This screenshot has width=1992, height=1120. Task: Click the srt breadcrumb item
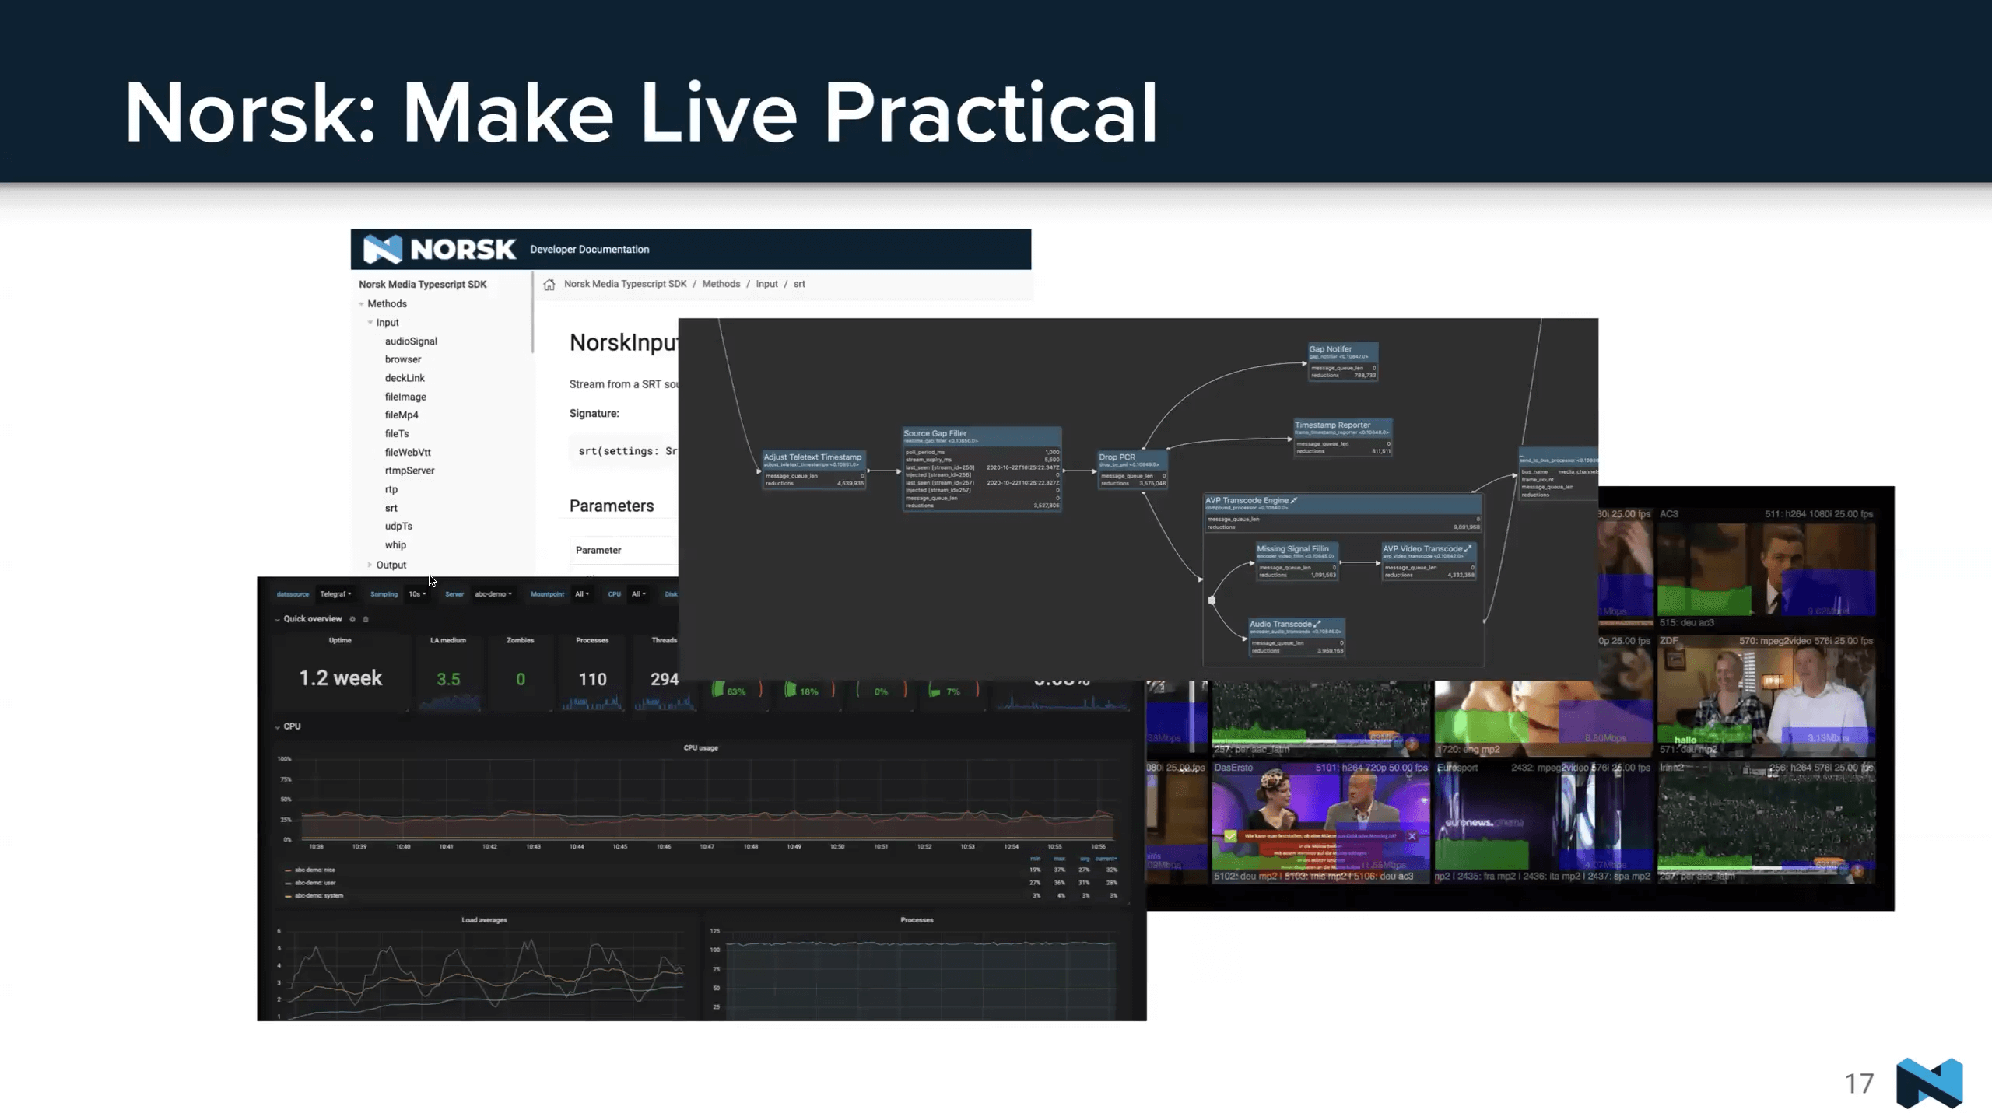point(799,284)
